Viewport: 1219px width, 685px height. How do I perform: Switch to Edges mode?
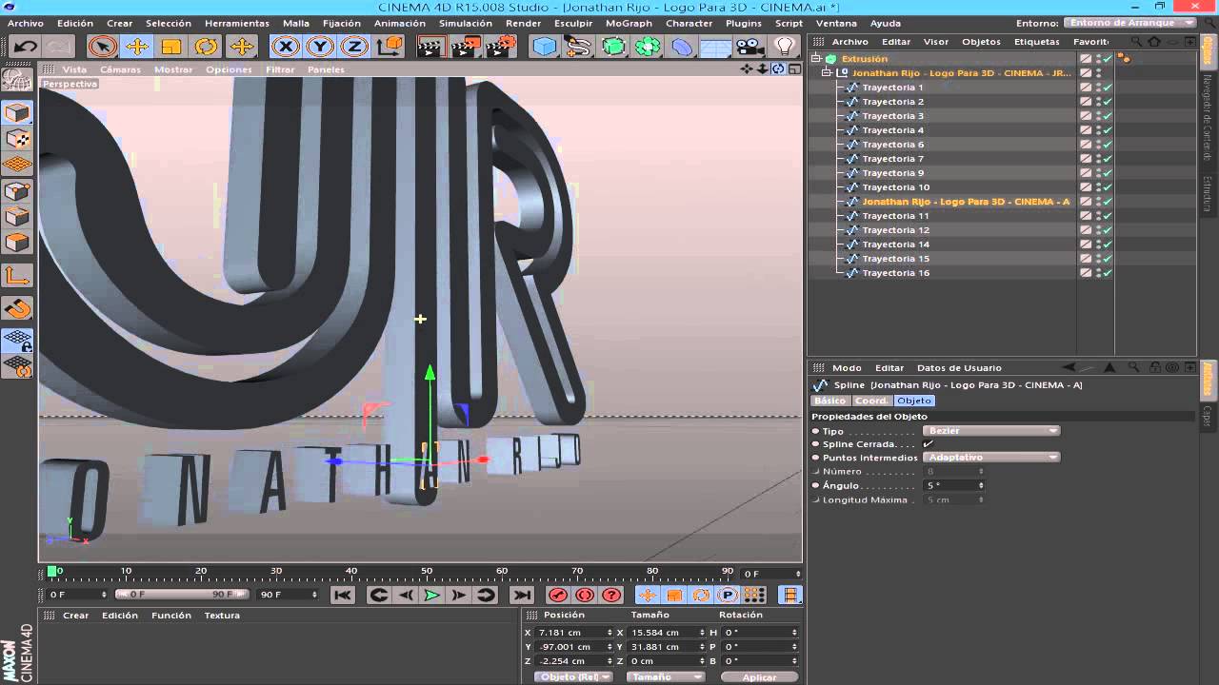[18, 216]
